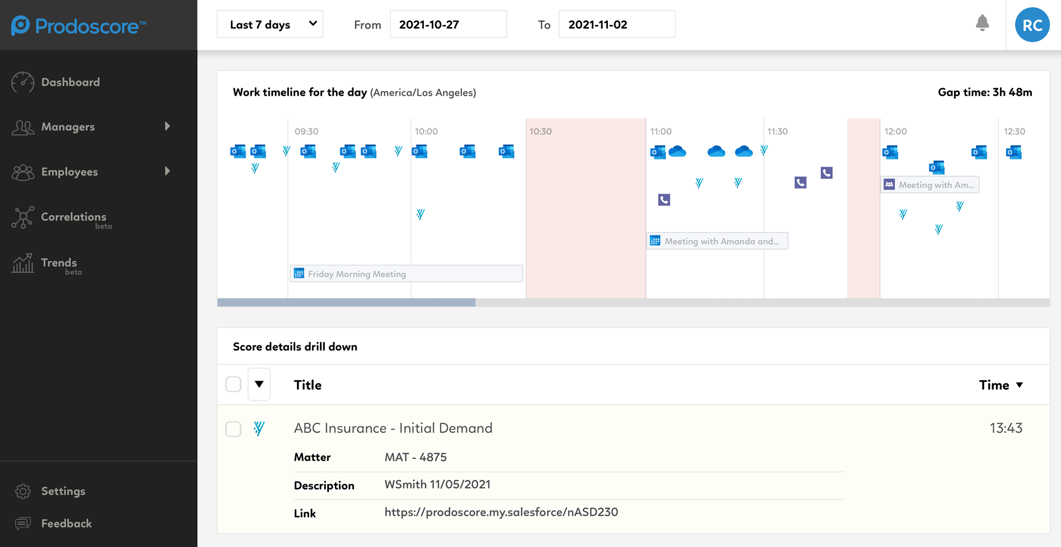The height and width of the screenshot is (547, 1061).
Task: Click the first Outlook icon in timeline
Action: tap(238, 152)
